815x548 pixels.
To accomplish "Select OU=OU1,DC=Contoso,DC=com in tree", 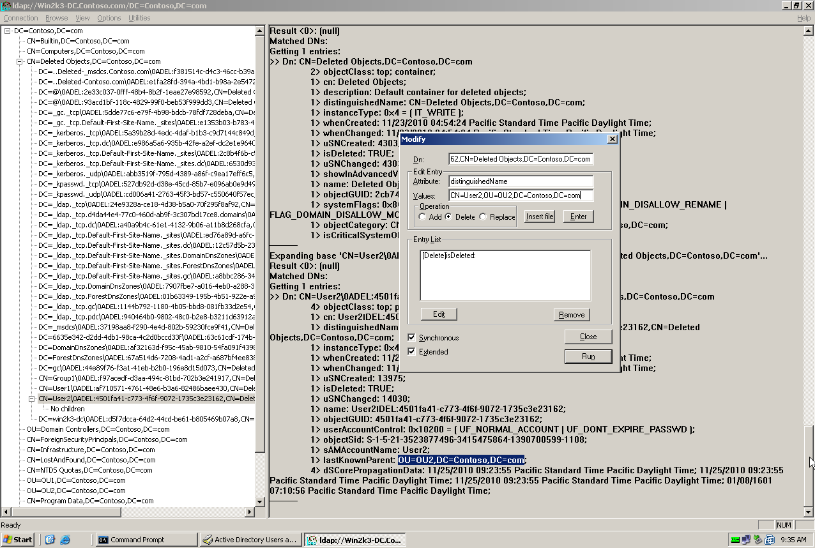I will click(75, 480).
